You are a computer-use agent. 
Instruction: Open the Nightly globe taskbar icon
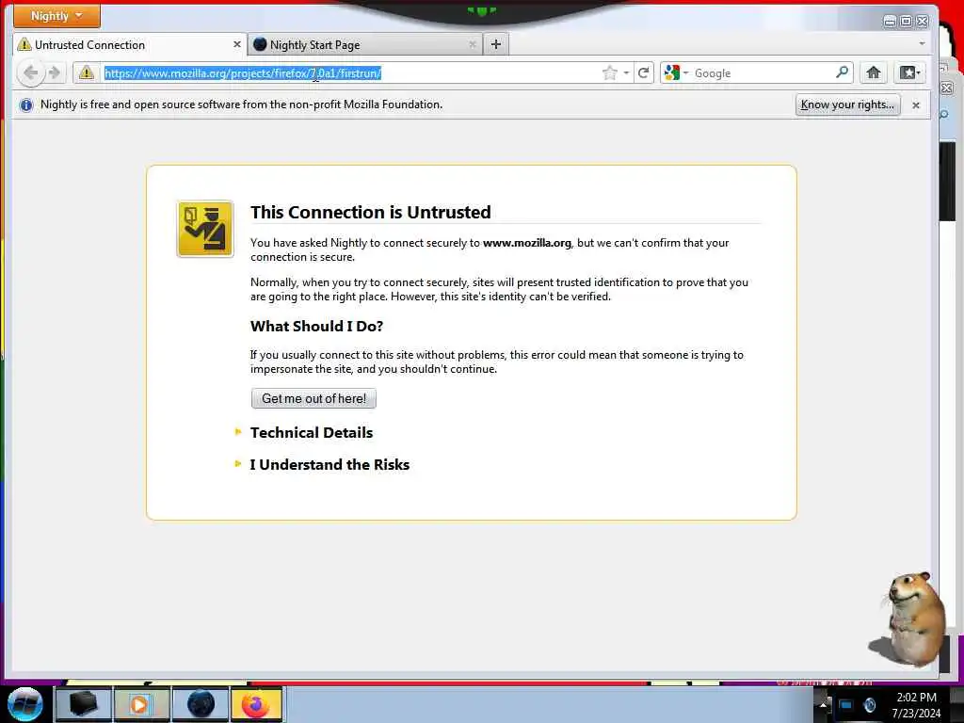(200, 704)
